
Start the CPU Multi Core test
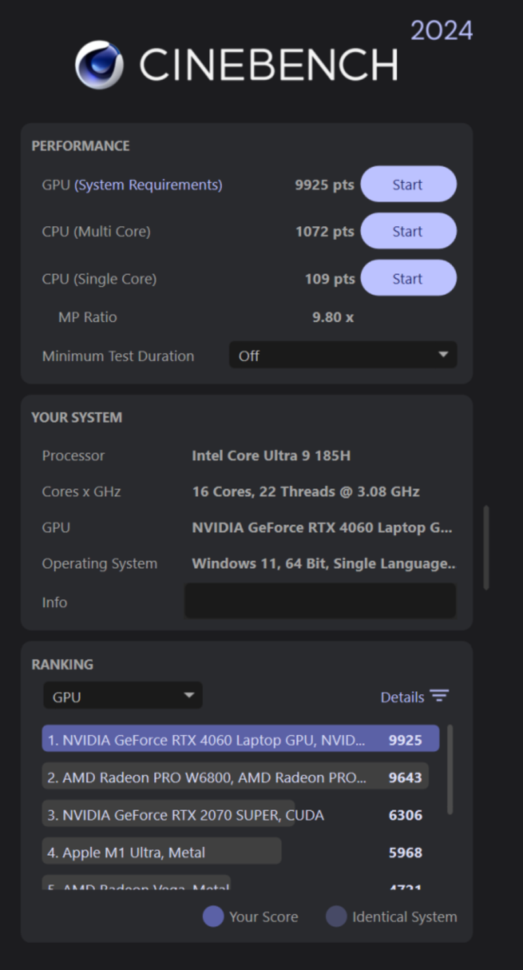pos(409,231)
